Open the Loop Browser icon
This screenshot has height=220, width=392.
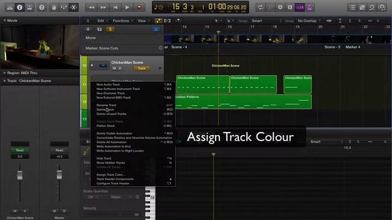point(372,7)
